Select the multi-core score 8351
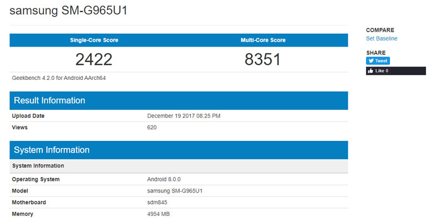The width and height of the screenshot is (445, 222). pyautogui.click(x=263, y=59)
